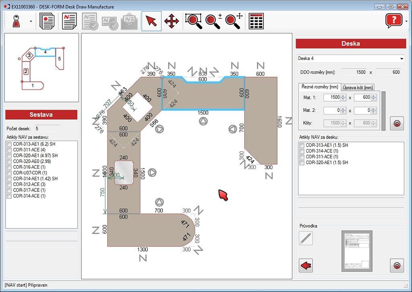Click the pencil edit button in Průvodka
The width and height of the screenshot is (412, 292).
[306, 239]
